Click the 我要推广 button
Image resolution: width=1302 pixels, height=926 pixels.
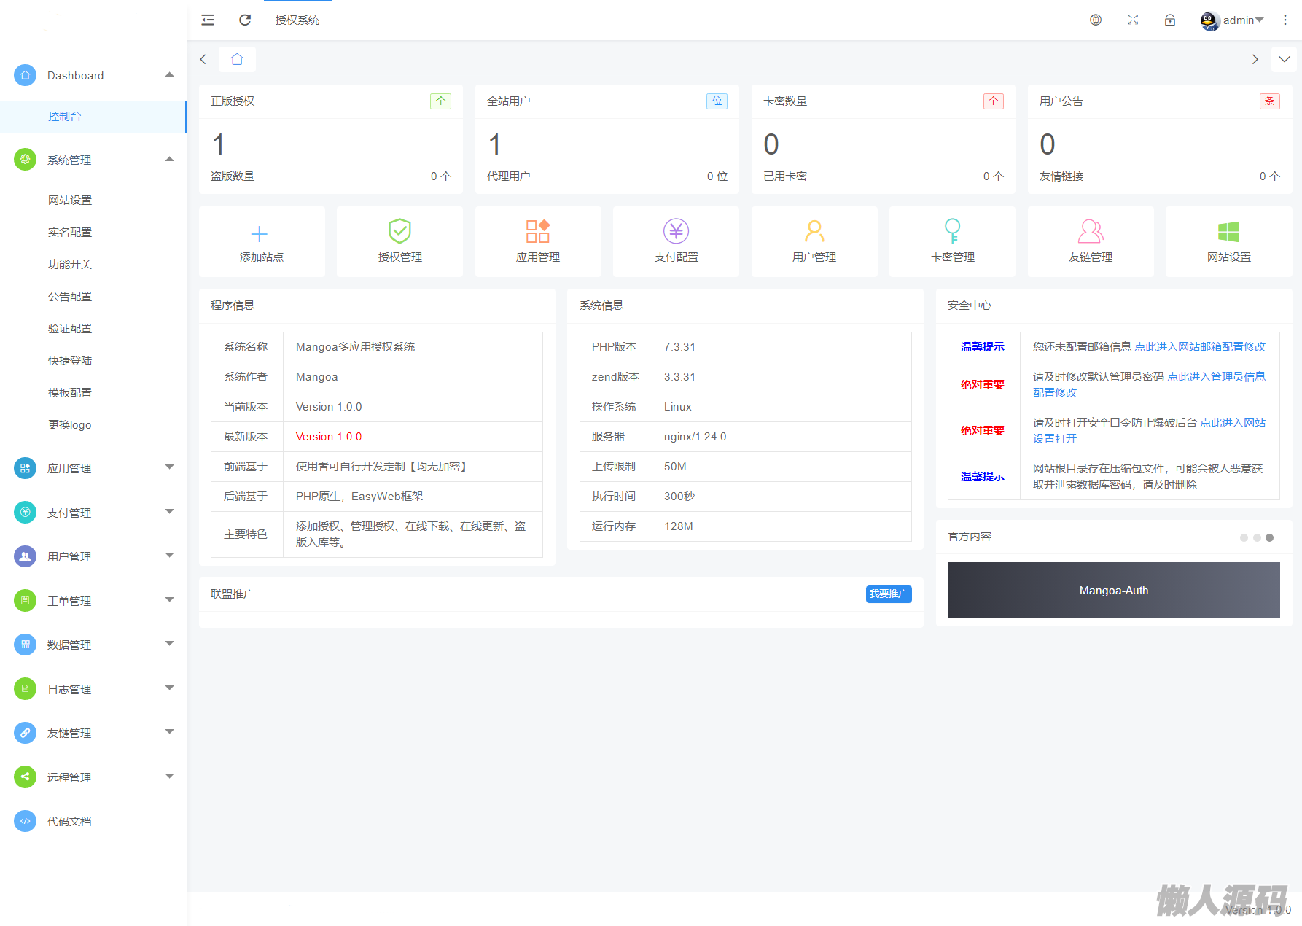888,594
